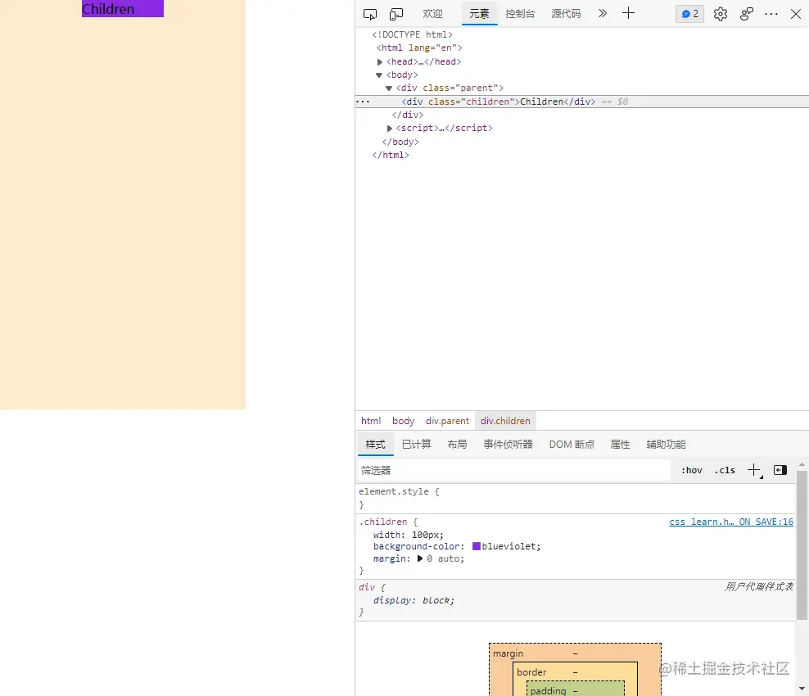Open the DevTools three-dot menu
Image resolution: width=809 pixels, height=696 pixels.
(x=771, y=14)
